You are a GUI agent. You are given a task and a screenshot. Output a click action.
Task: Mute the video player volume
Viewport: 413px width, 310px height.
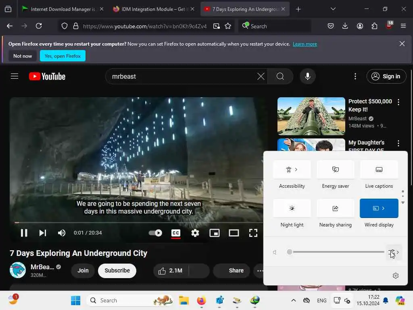(62, 233)
